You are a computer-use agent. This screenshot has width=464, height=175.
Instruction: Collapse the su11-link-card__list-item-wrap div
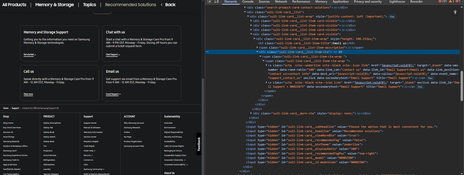(254, 39)
